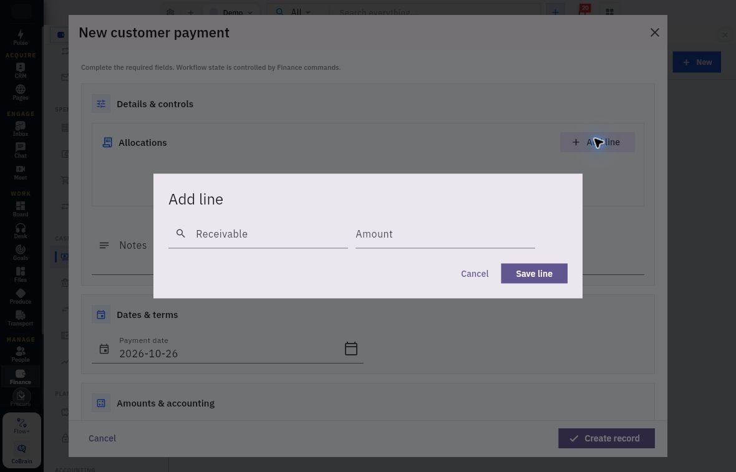Click the Receivable search field
The width and height of the screenshot is (736, 472).
[258, 234]
